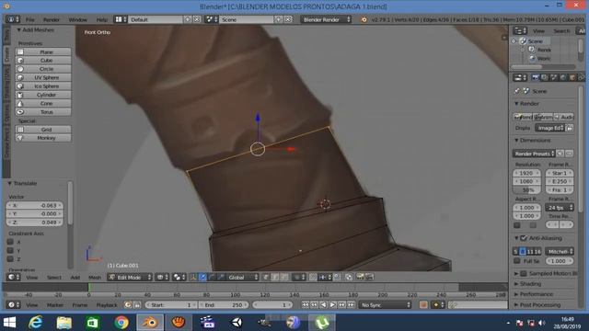Open Render properties tab icon
Image resolution: width=589 pixels, height=331 pixels.
coord(536,77)
